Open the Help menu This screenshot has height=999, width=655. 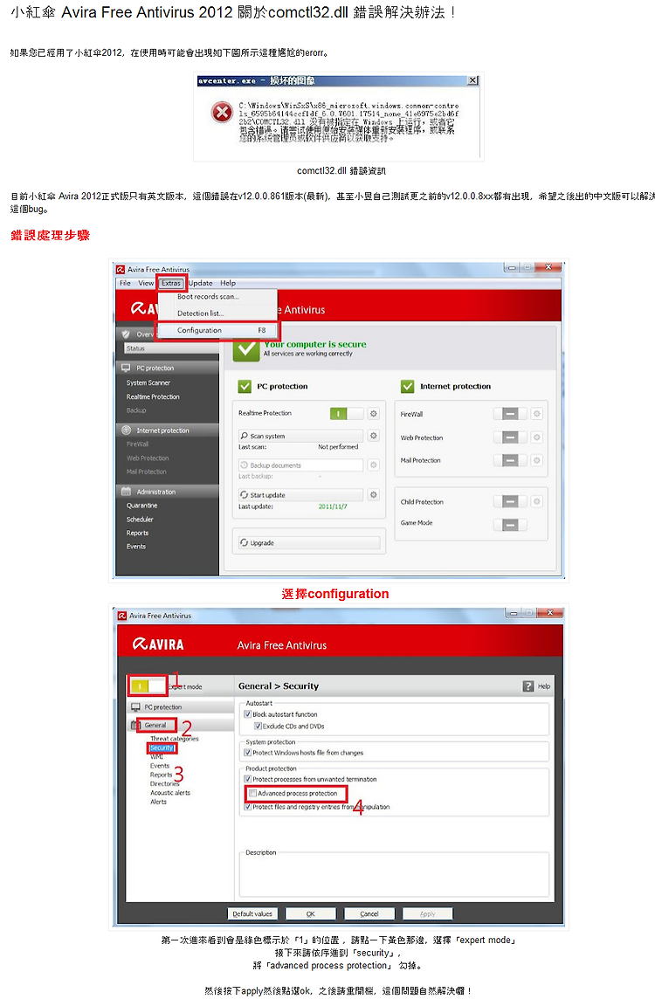pyautogui.click(x=227, y=283)
